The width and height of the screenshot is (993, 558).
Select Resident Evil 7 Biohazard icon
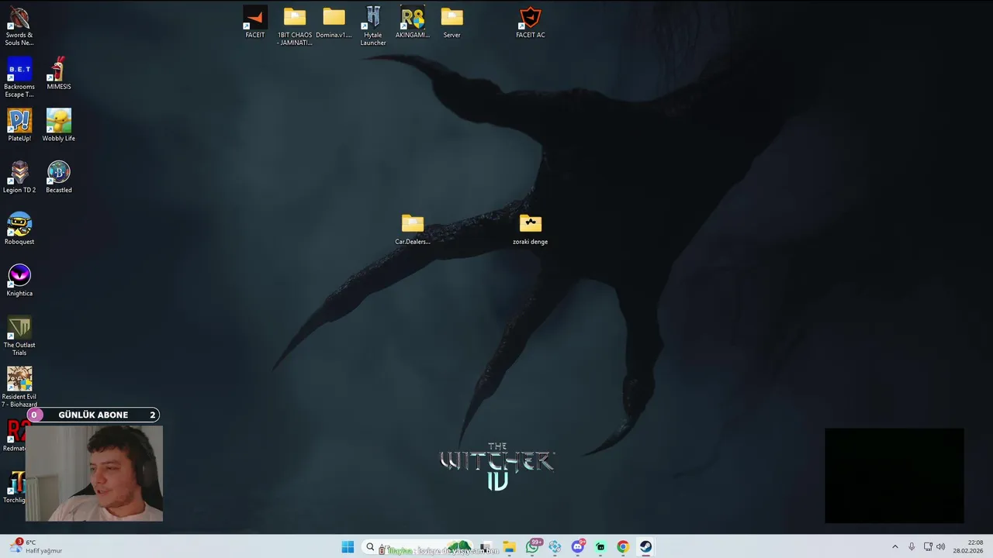click(19, 387)
